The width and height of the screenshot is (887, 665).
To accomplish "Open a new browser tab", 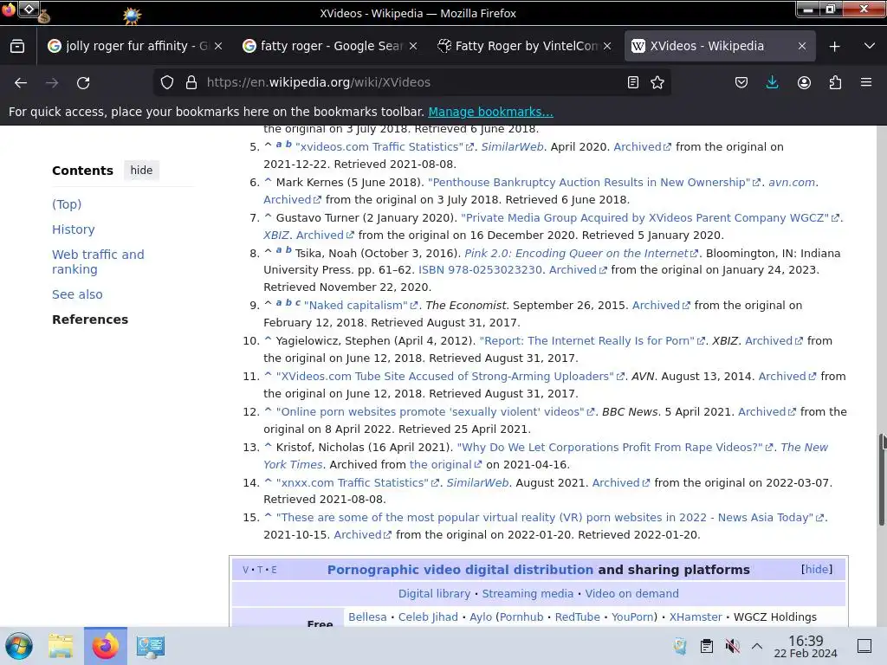I will pos(834,47).
